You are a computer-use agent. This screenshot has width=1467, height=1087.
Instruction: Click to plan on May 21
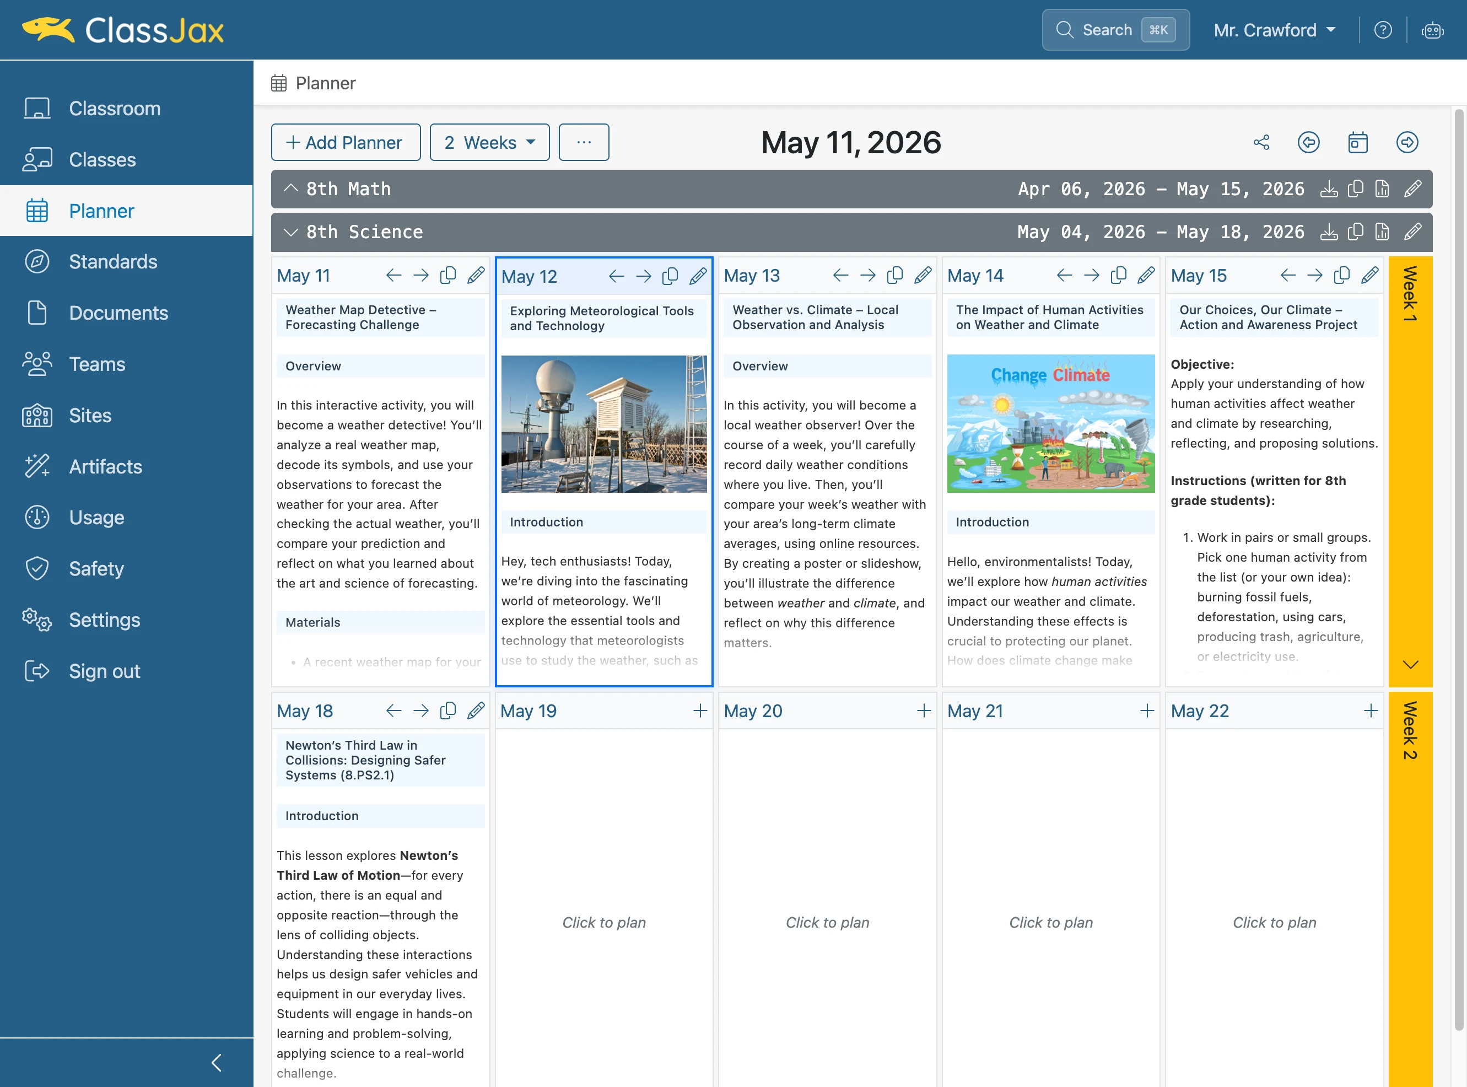point(1050,923)
